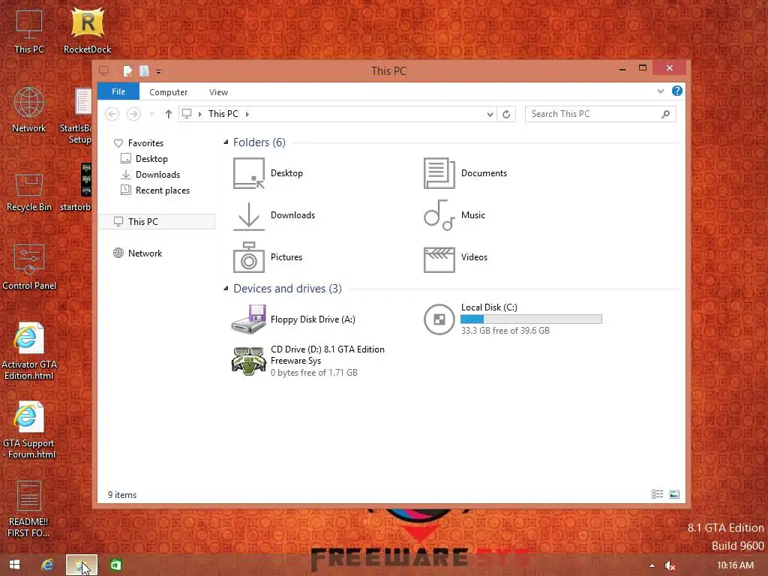Collapse the Devices and drives (3) section
The width and height of the screenshot is (768, 576).
226,289
